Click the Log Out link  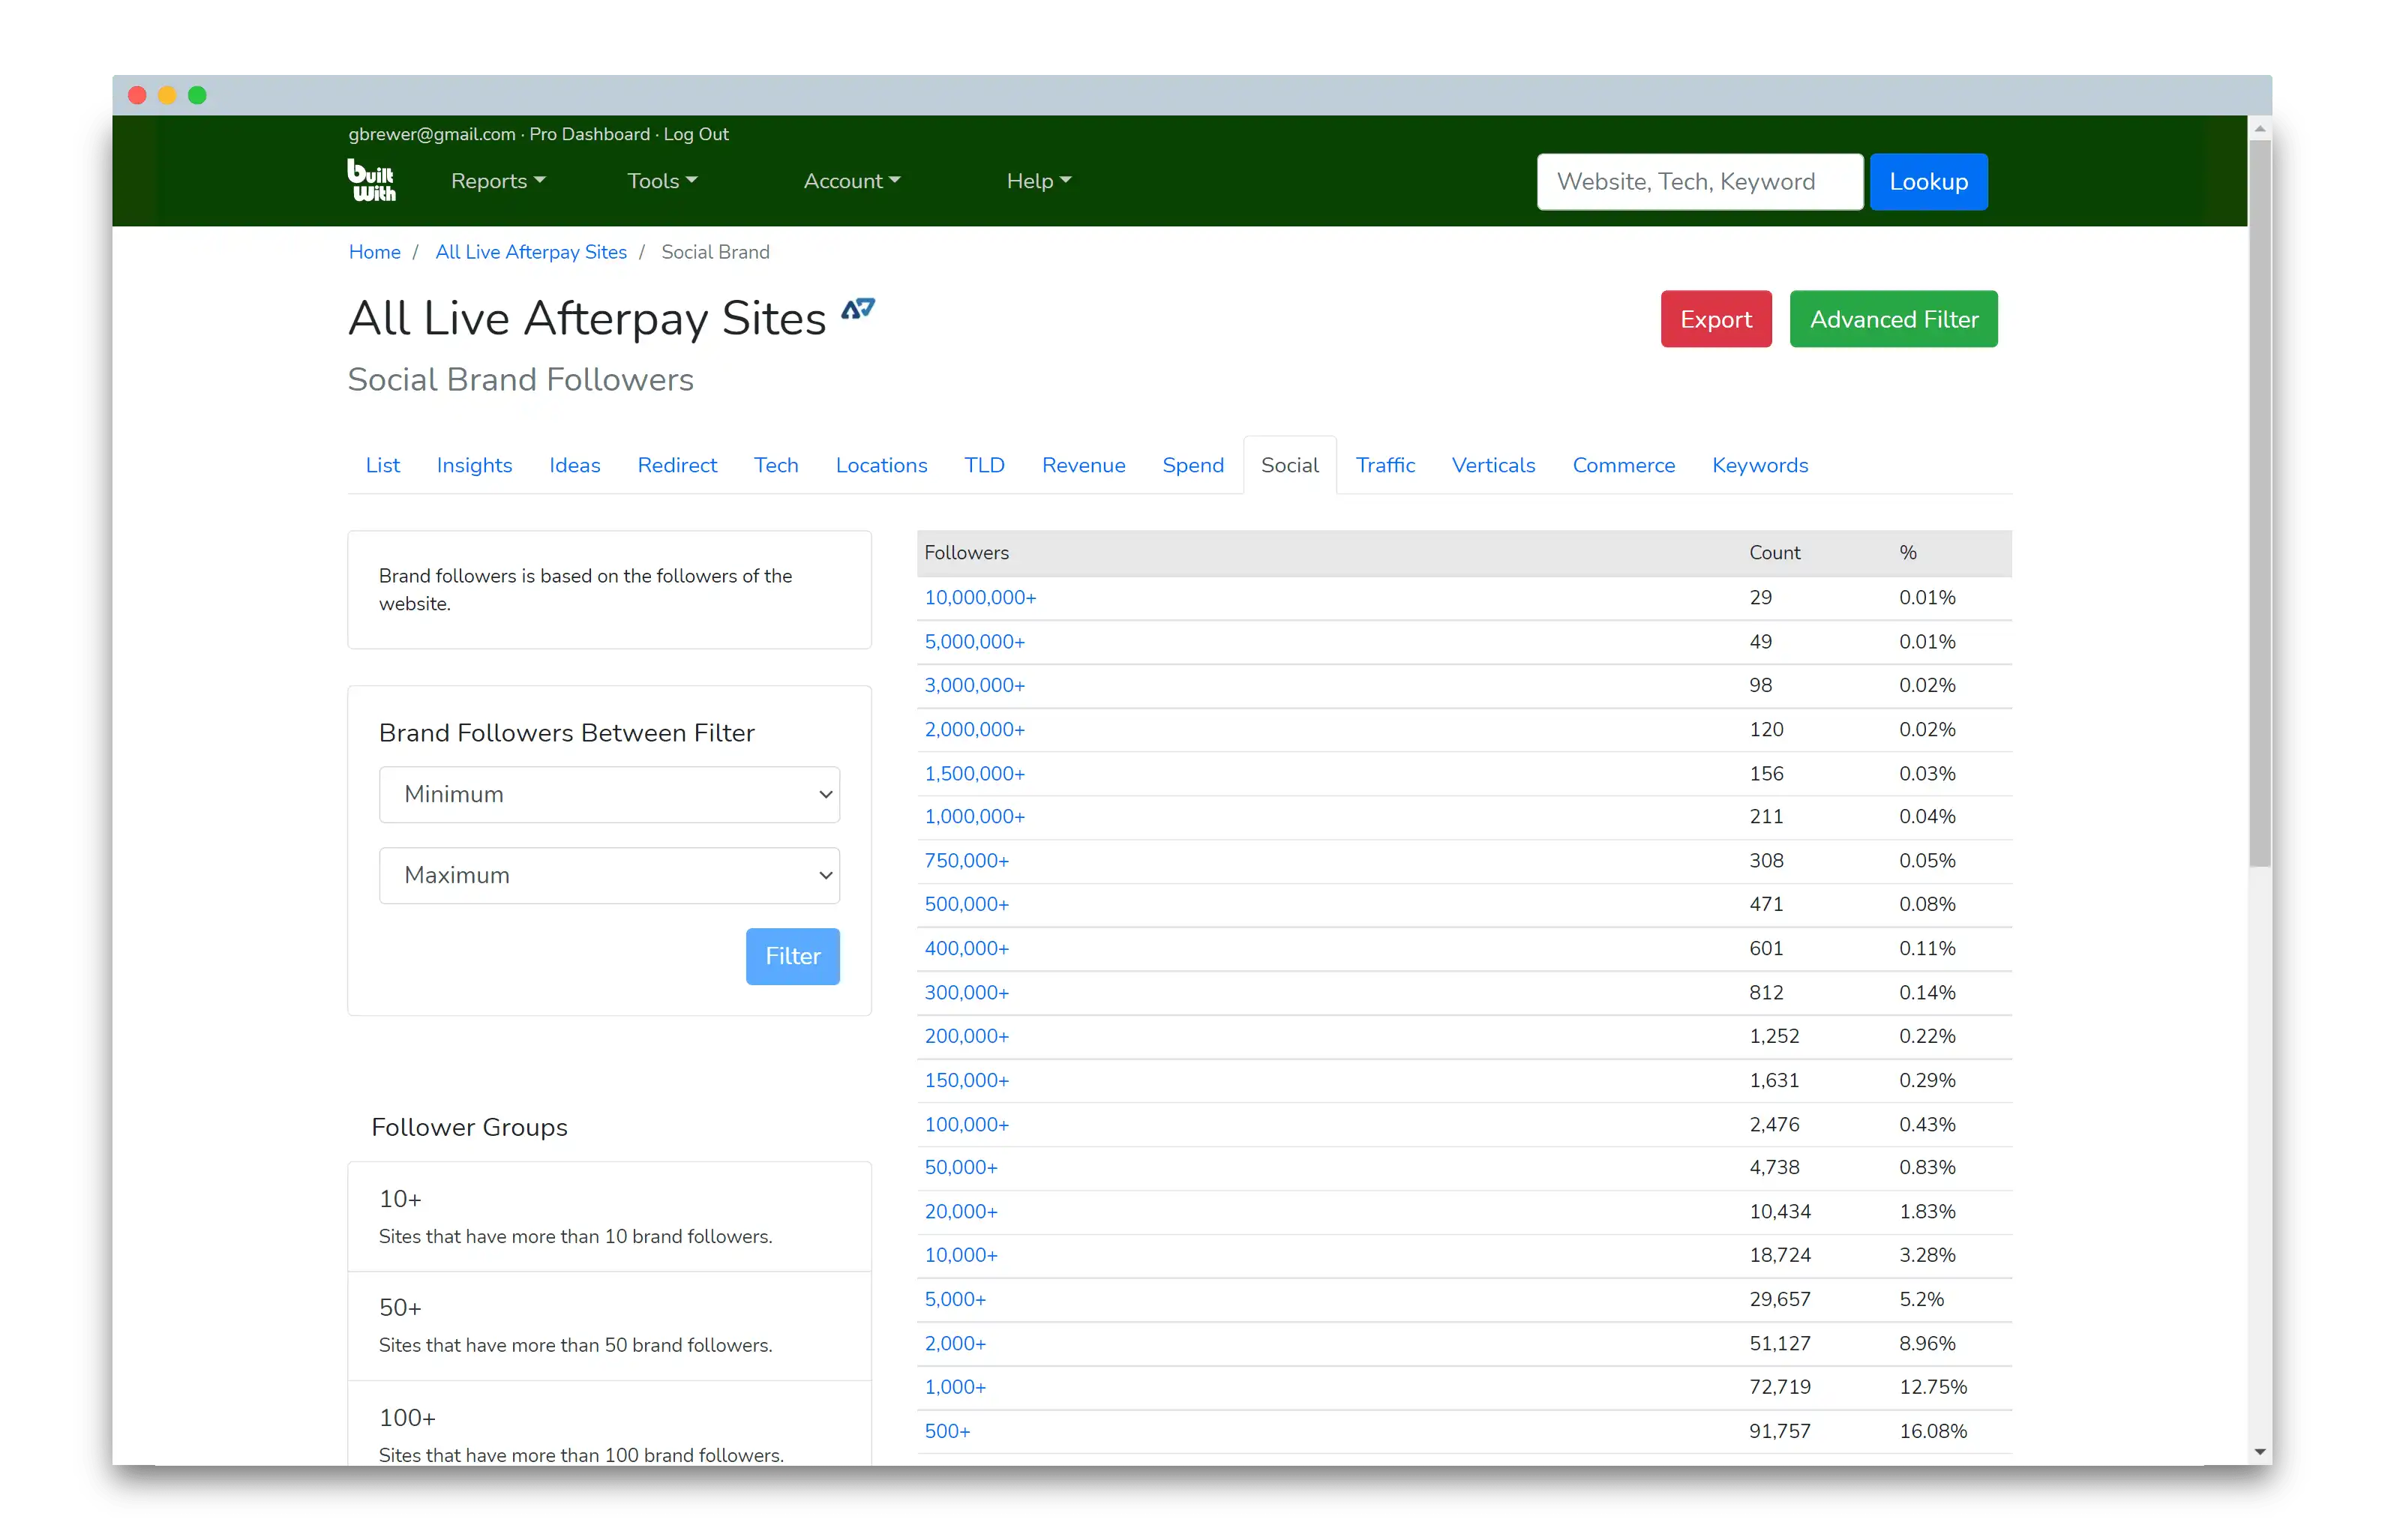pos(696,134)
